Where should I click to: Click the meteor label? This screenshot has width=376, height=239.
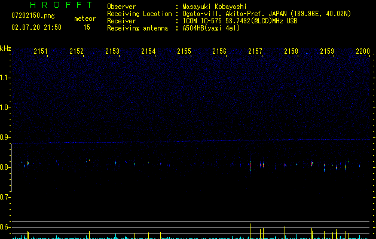tap(85, 19)
